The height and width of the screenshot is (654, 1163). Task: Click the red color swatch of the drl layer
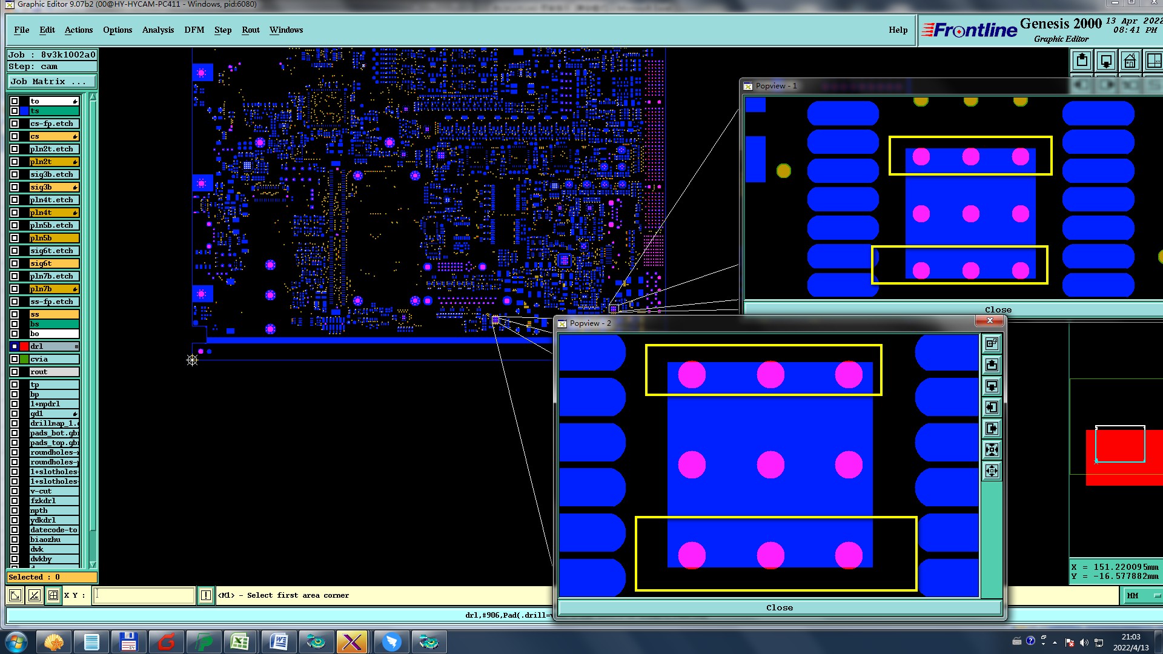pyautogui.click(x=24, y=346)
